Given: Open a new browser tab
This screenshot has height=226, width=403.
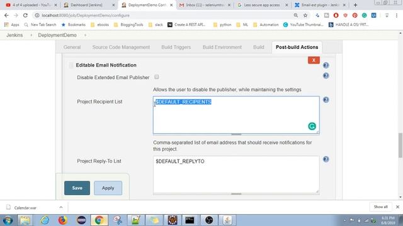Looking at the screenshot, I should pos(355,5).
